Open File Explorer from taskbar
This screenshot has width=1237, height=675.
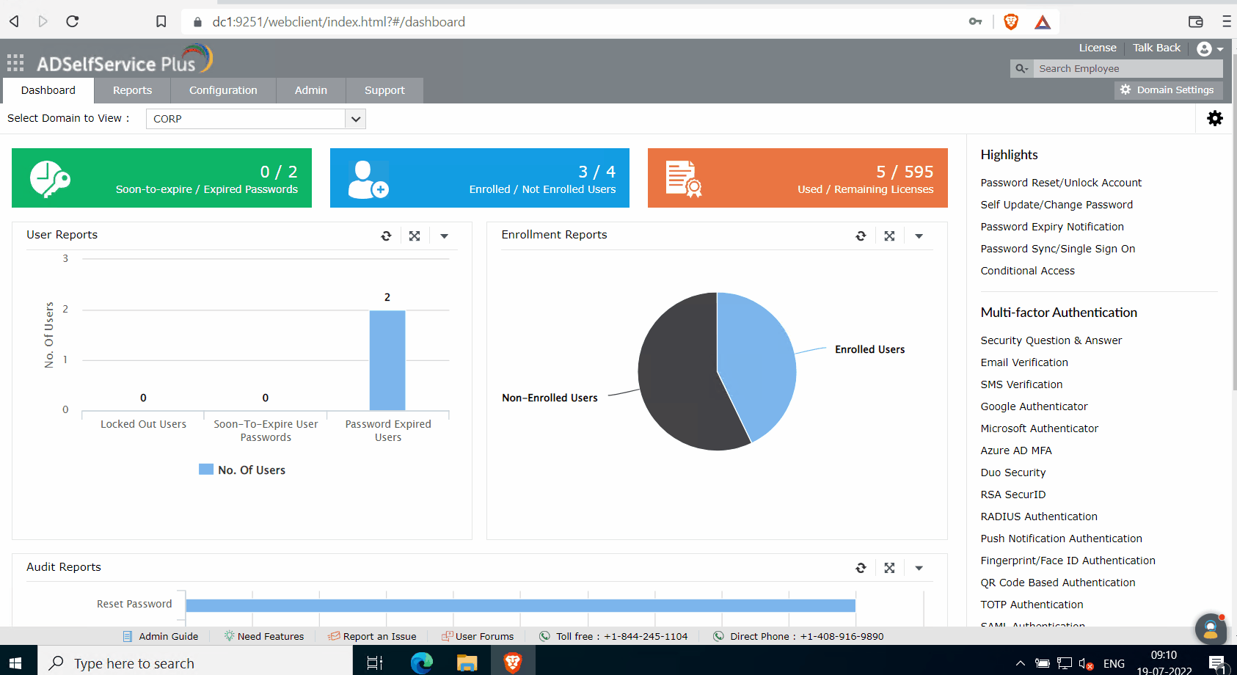(x=467, y=663)
